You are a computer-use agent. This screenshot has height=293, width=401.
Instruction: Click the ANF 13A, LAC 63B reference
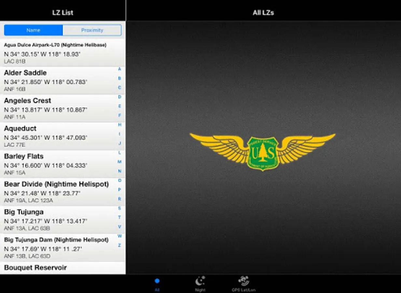coord(27,228)
